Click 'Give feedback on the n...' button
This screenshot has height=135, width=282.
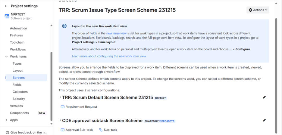pyautogui.click(x=27, y=133)
